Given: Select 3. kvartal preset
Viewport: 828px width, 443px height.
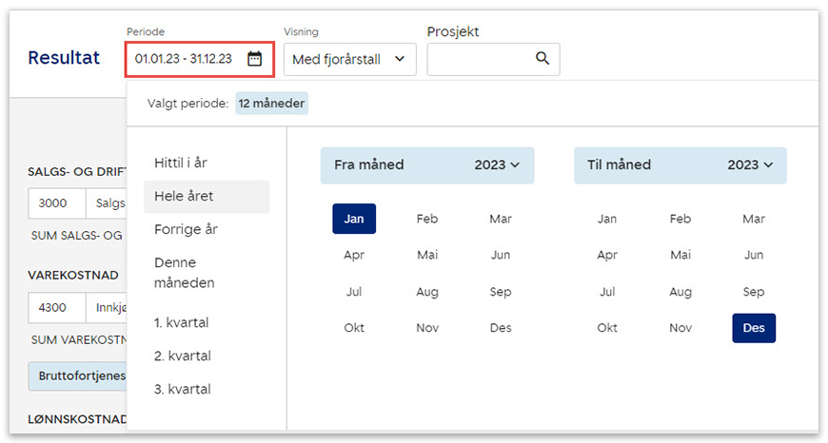Looking at the screenshot, I should [182, 390].
